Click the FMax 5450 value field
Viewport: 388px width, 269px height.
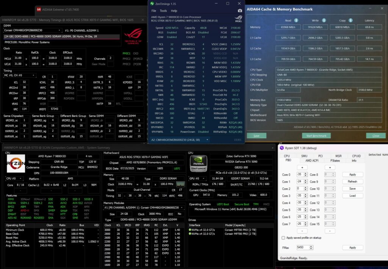pos(303,247)
